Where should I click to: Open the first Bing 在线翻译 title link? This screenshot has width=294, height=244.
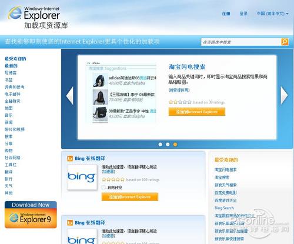click(90, 158)
